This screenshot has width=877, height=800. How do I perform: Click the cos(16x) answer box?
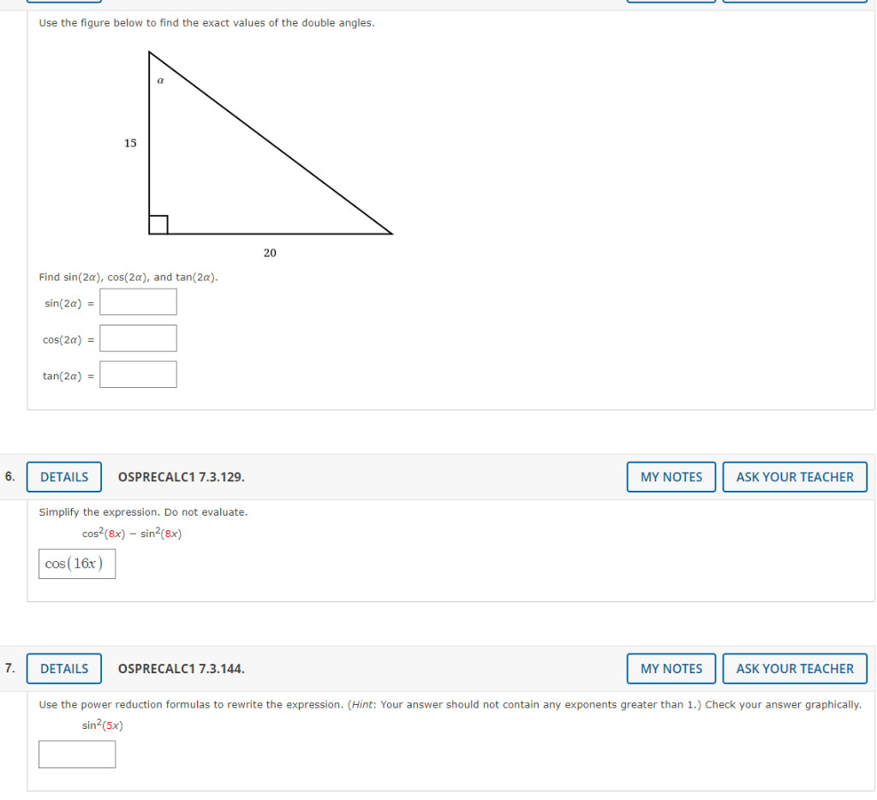point(76,564)
